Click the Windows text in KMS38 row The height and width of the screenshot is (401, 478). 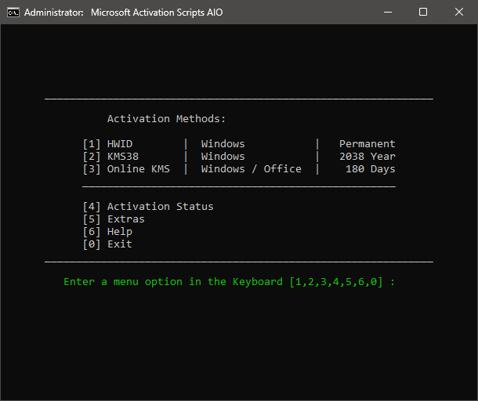pyautogui.click(x=223, y=157)
